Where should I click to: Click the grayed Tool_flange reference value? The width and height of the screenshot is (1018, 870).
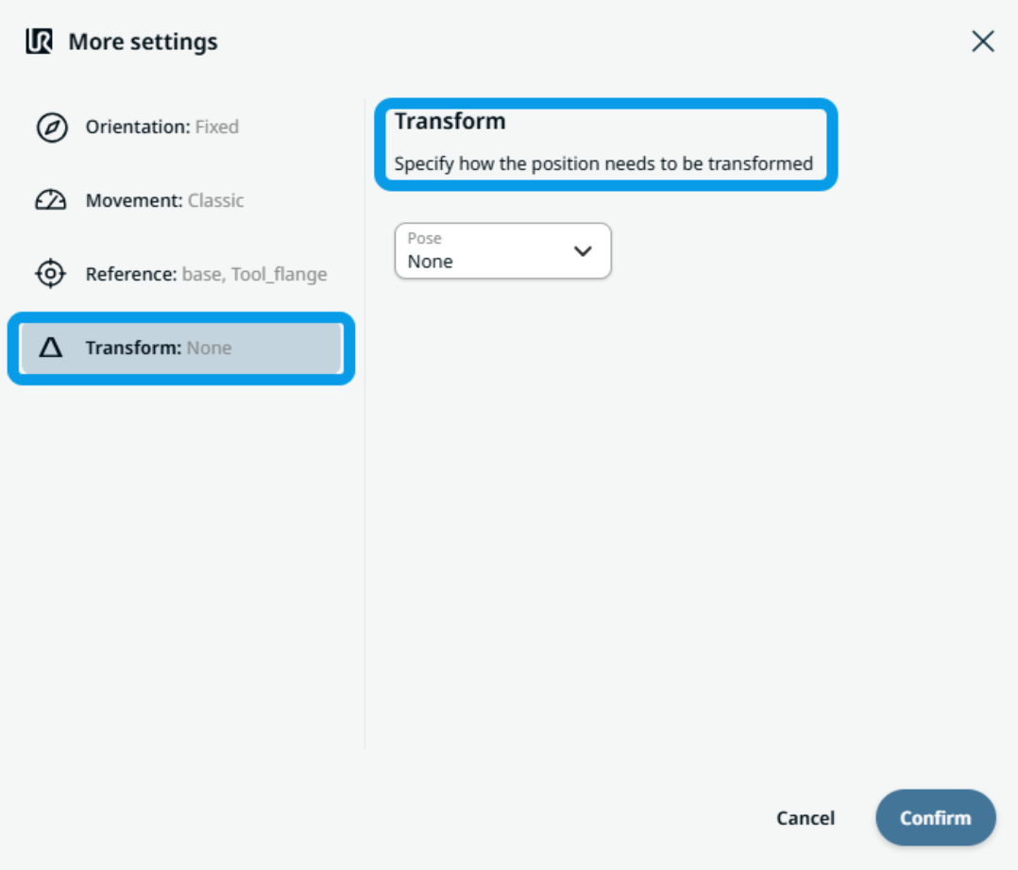coord(280,274)
